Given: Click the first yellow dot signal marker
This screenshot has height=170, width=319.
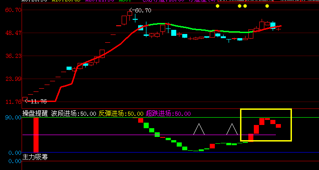Looking at the screenshot, I should [x=218, y=6].
